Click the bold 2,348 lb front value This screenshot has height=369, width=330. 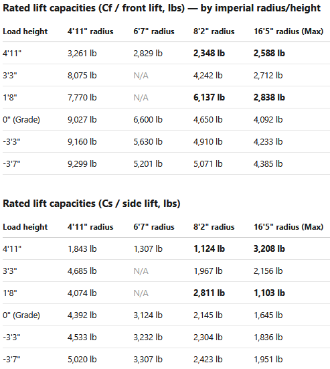209,53
